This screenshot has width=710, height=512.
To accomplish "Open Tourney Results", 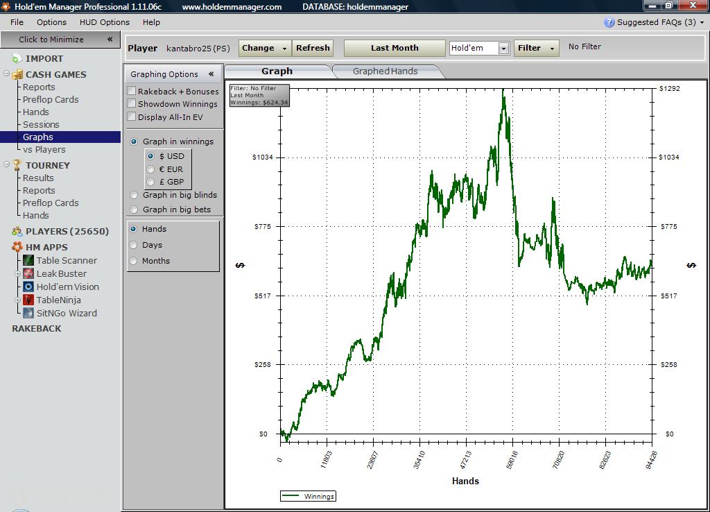I will 39,178.
